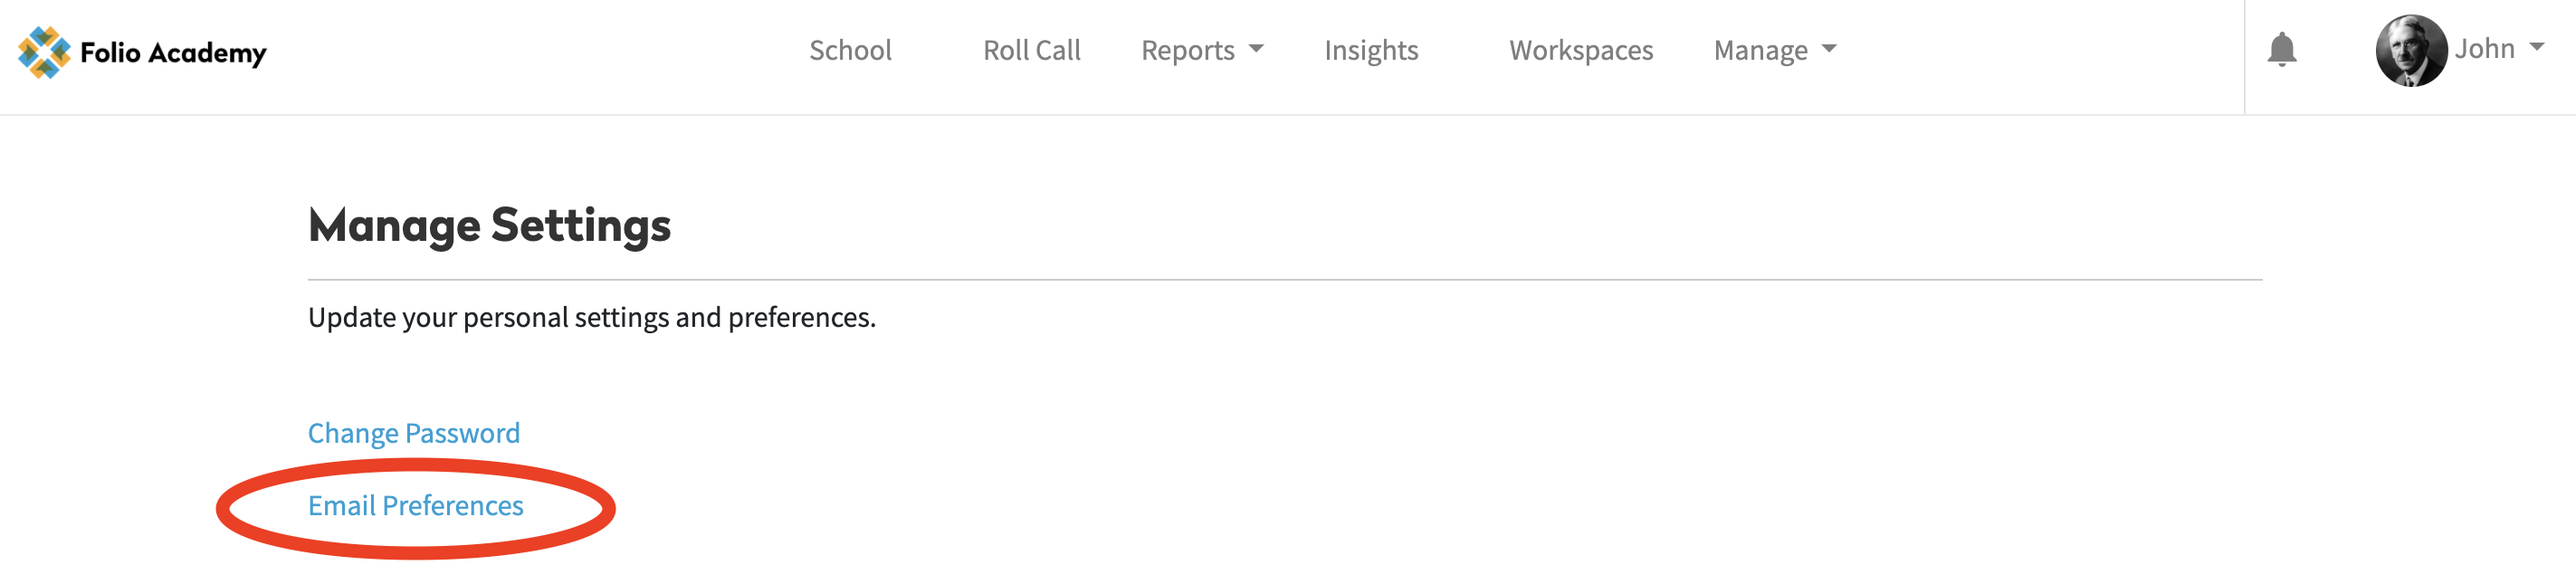Screen dimensions: 2576x565
Task: Select the colorful pinwheel logo icon
Action: [x=43, y=52]
